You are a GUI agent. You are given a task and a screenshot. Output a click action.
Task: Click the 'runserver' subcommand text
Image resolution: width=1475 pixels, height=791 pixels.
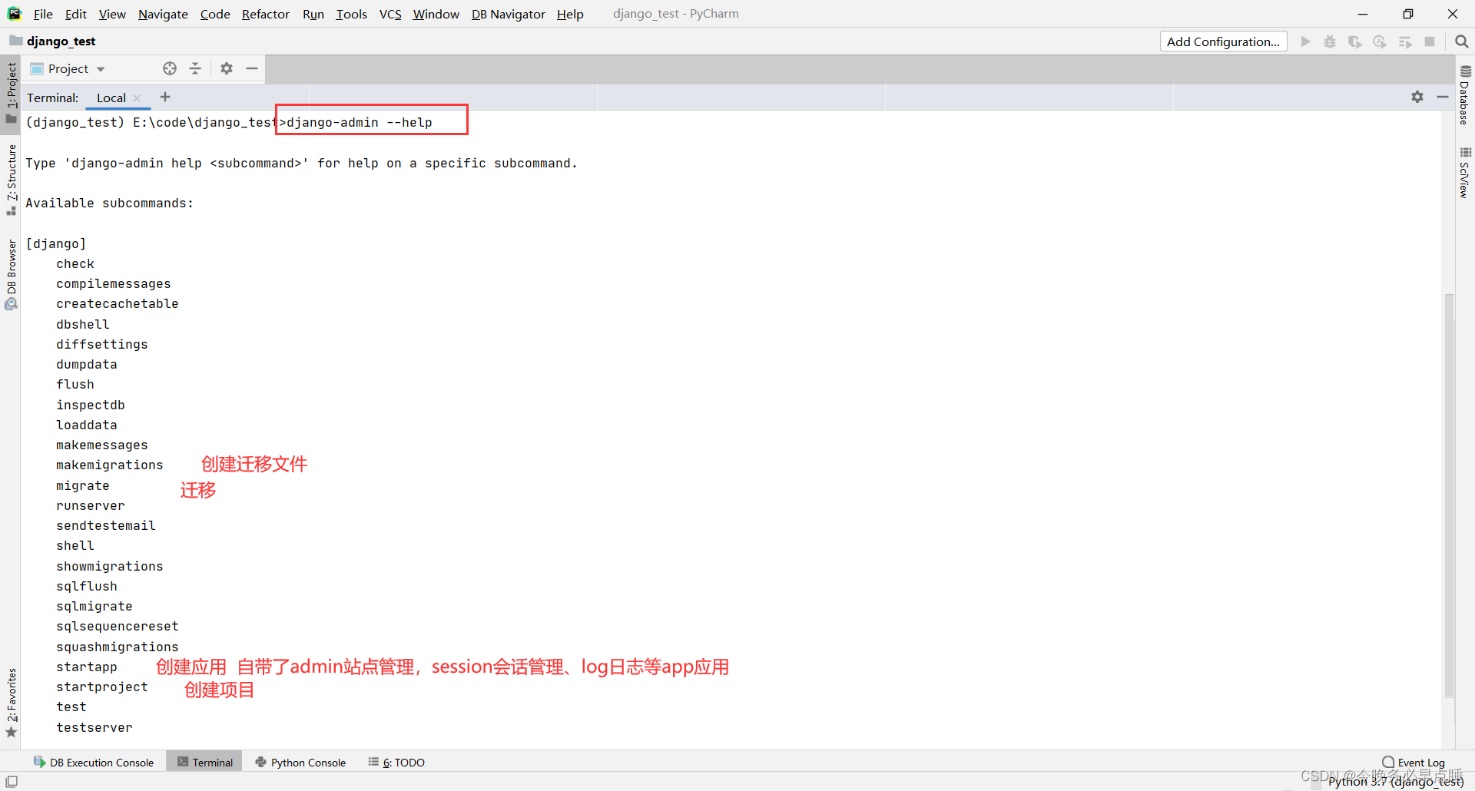coord(90,505)
